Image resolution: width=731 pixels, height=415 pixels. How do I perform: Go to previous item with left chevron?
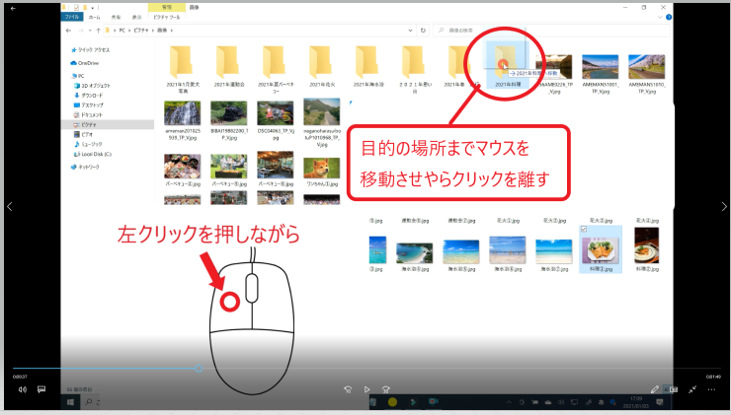pyautogui.click(x=10, y=206)
